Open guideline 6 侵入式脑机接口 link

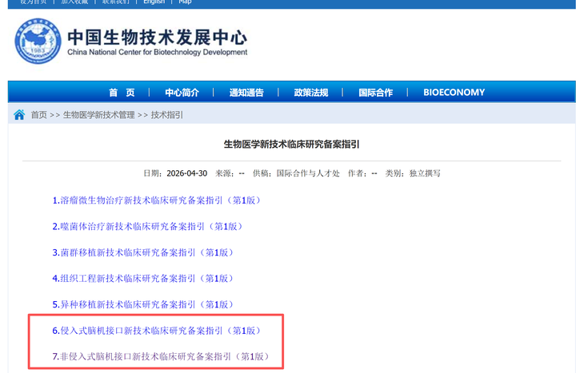157,331
